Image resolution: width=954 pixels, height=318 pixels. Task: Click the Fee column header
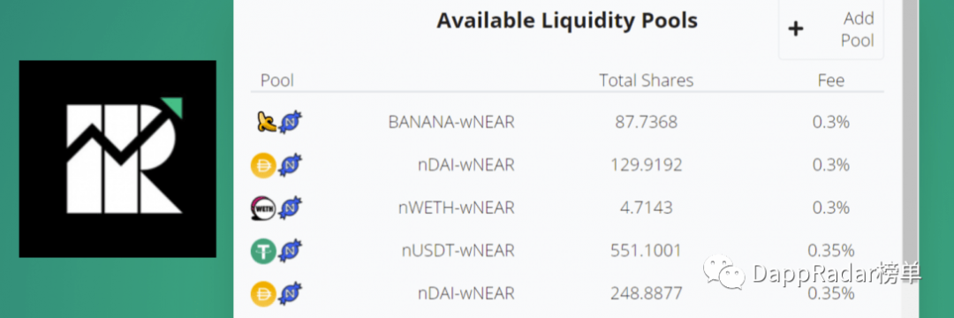(x=831, y=80)
